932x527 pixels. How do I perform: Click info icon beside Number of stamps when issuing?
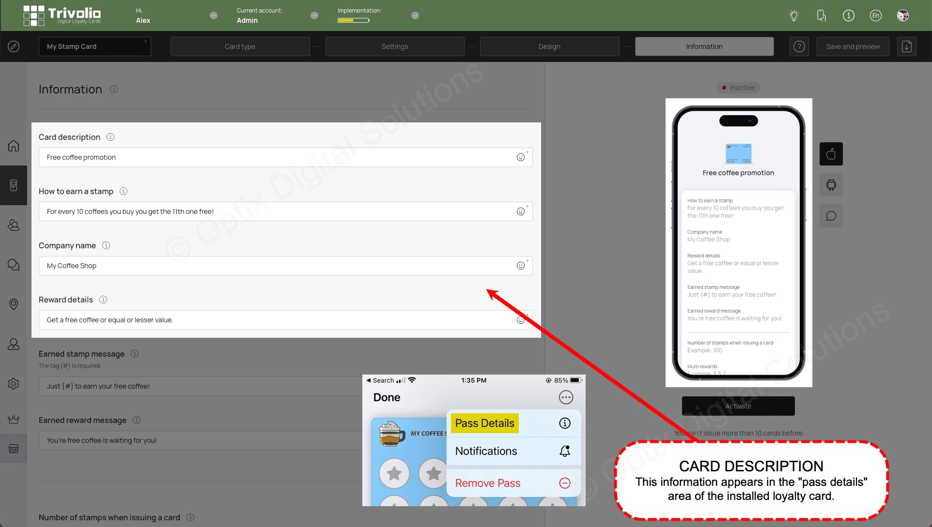click(190, 517)
